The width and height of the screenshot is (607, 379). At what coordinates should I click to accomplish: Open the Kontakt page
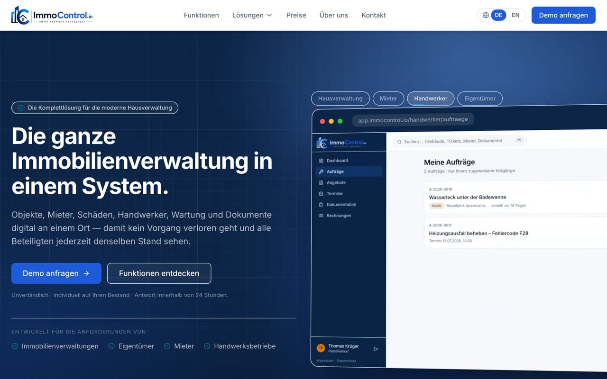click(374, 15)
